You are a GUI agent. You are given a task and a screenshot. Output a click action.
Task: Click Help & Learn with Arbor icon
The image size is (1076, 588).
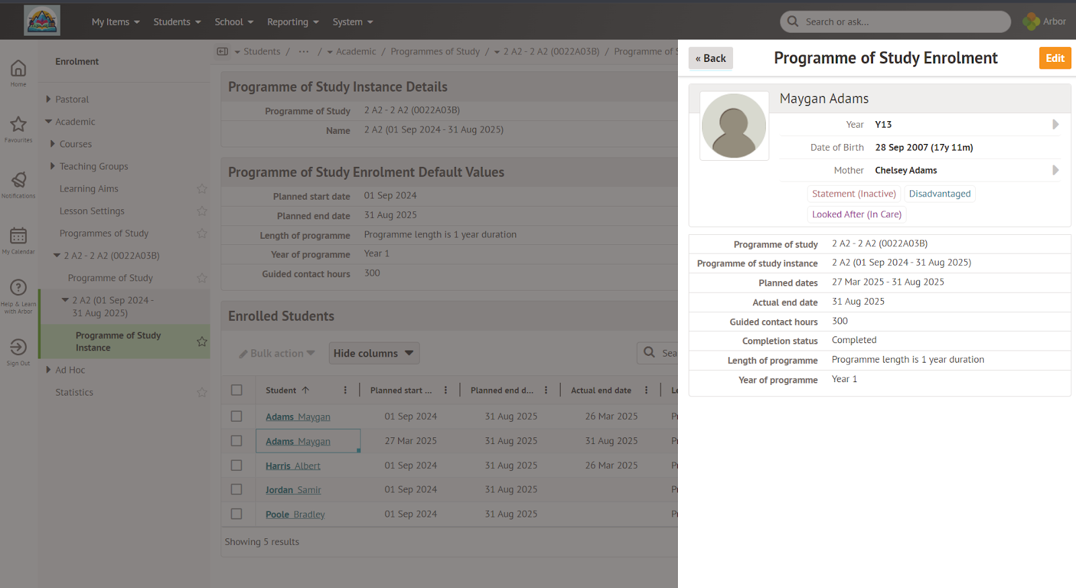pos(18,289)
